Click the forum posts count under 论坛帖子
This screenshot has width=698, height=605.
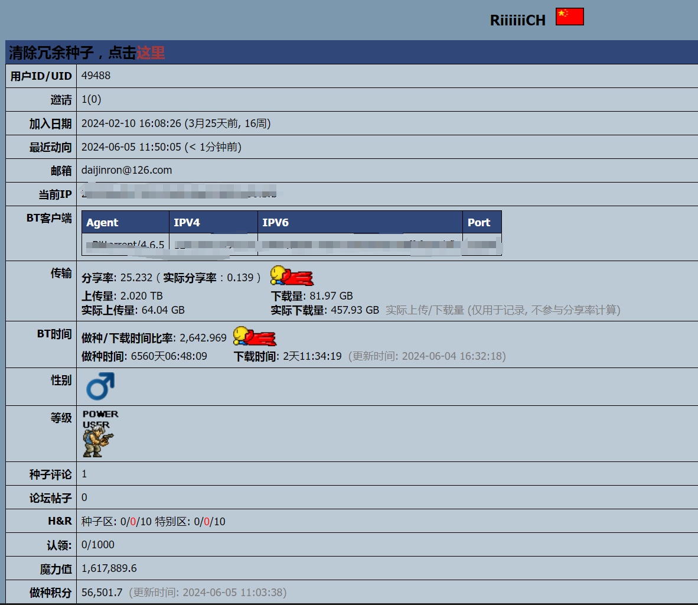coord(84,497)
